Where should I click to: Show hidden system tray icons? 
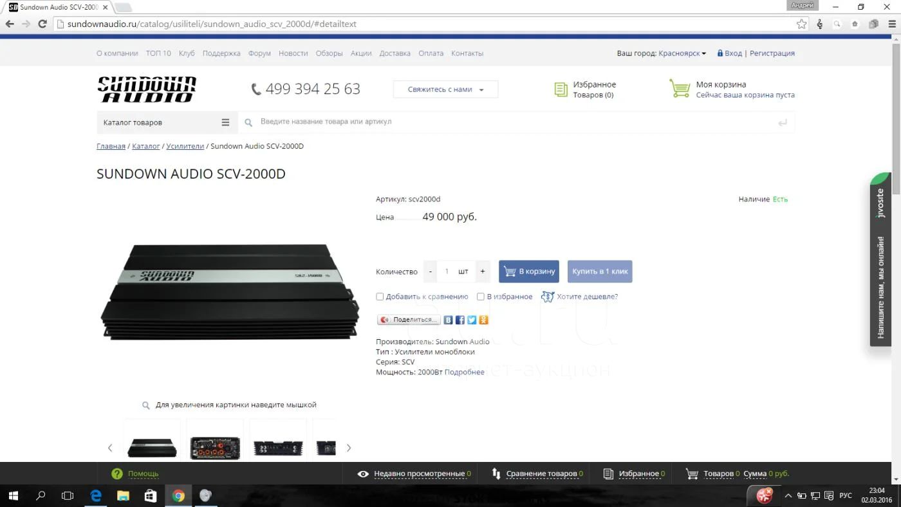[788, 495]
